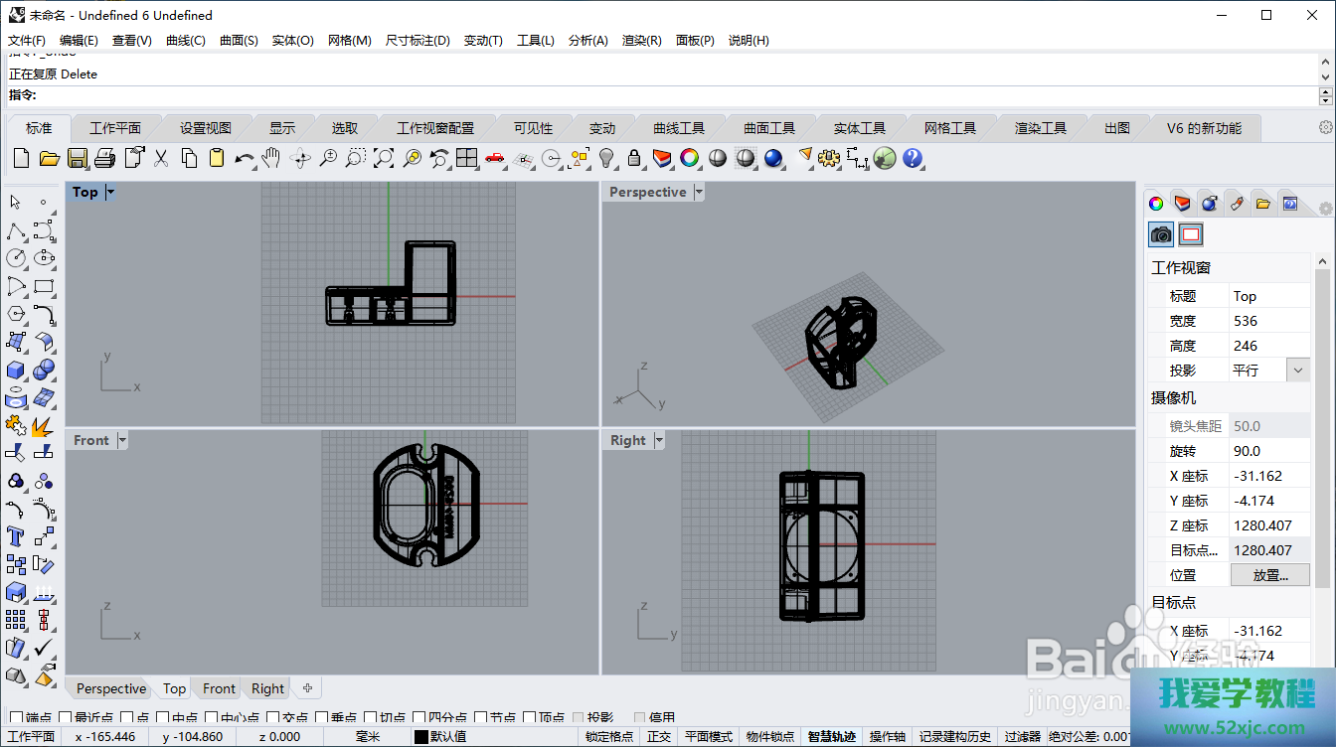This screenshot has width=1336, height=747.
Task: Enable the 端点 osnap checkbox
Action: [16, 717]
